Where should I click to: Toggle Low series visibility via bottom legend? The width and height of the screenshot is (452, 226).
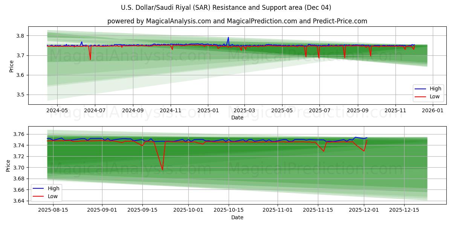tap(53, 196)
